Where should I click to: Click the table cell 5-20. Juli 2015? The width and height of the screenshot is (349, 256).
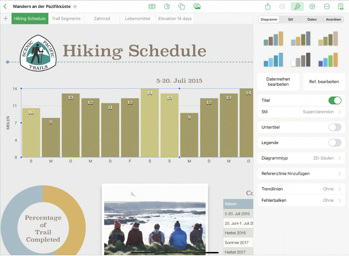[x=238, y=214]
